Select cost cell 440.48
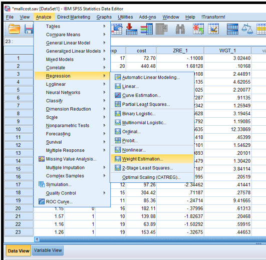This screenshot has height=260, width=266. pyautogui.click(x=141, y=66)
